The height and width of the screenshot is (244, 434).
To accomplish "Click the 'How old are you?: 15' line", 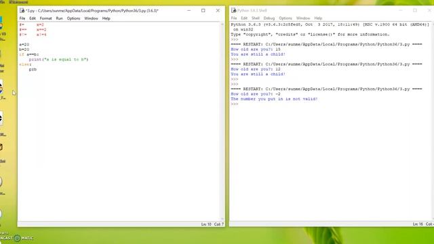I will coord(256,49).
